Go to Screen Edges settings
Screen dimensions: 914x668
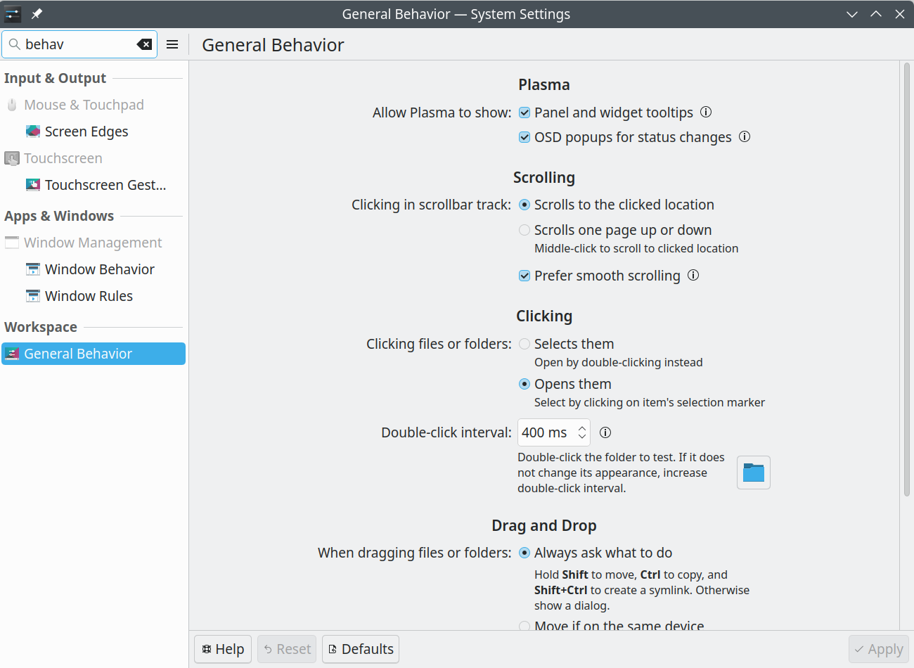86,131
